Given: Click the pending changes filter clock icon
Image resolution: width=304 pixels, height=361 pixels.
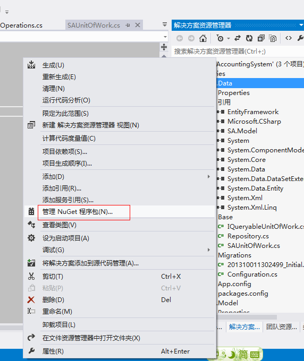Looking at the screenshot, I should 220,38.
